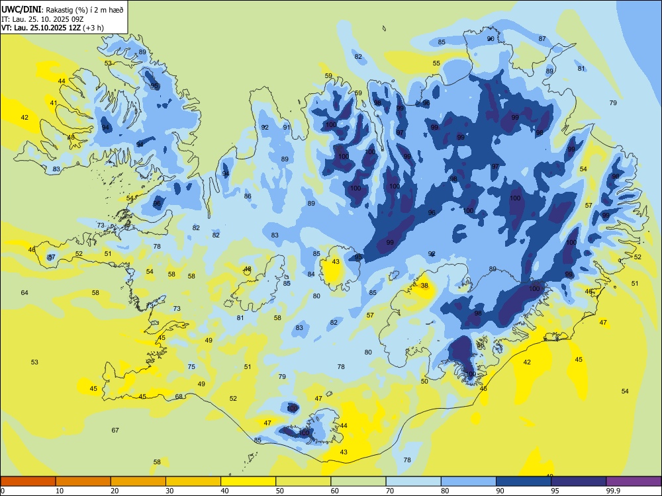Image resolution: width=662 pixels, height=496 pixels.
Task: Click the map value '84' on the map
Action: 311,274
